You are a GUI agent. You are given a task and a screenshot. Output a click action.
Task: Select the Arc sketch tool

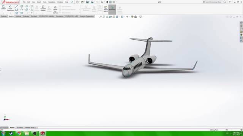22,9
